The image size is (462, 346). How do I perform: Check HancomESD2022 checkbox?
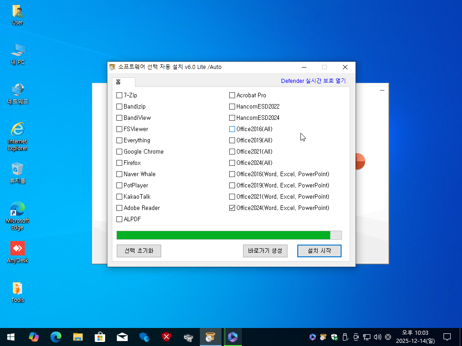pos(232,106)
